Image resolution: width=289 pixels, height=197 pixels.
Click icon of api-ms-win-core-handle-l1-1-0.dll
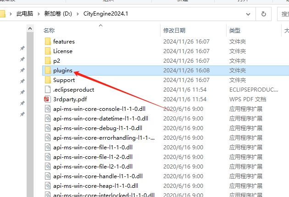48,176
